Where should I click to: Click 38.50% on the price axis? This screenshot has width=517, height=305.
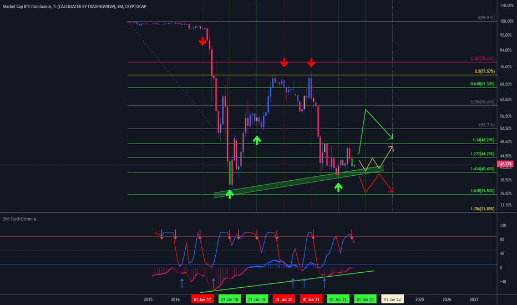pyautogui.click(x=506, y=180)
